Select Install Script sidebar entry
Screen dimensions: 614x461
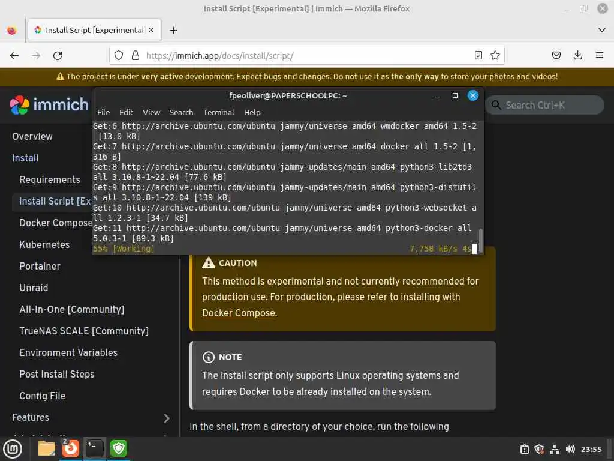55,201
